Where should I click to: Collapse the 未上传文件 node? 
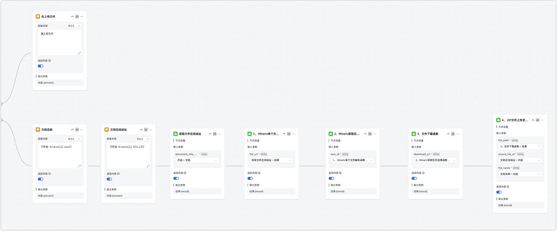click(x=73, y=16)
